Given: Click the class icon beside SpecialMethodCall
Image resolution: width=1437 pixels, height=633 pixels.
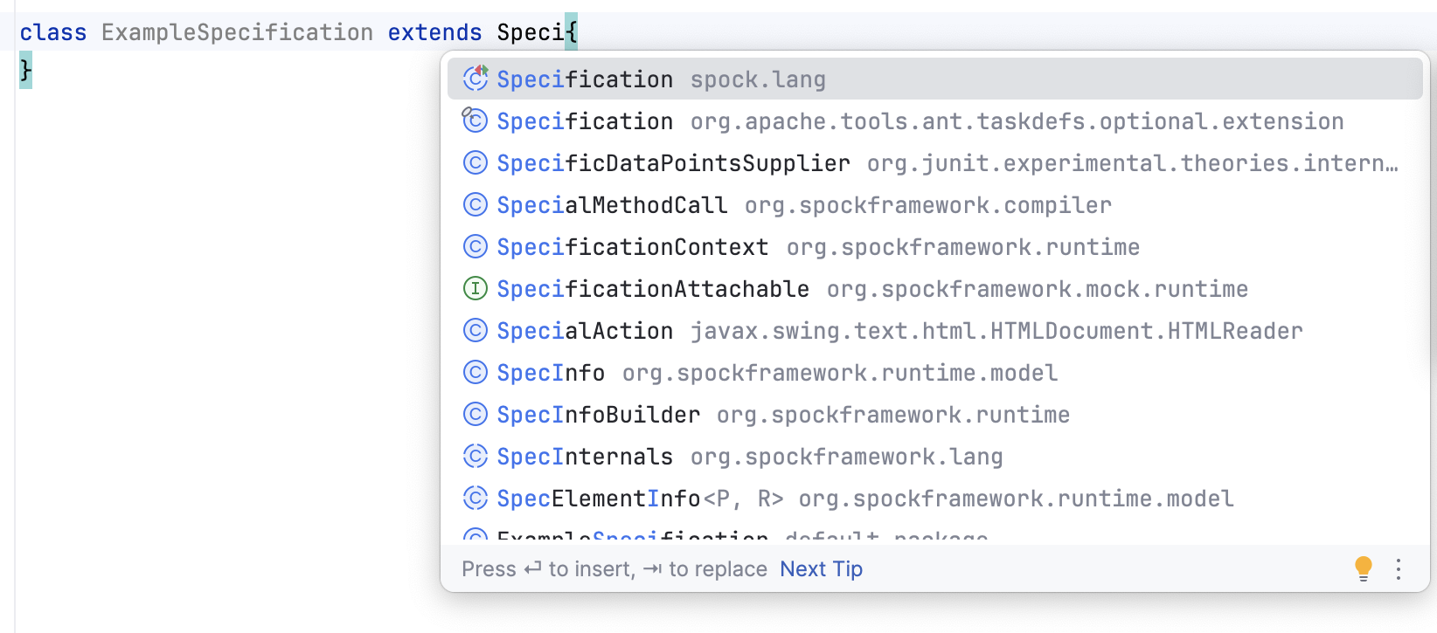Looking at the screenshot, I should 475,204.
